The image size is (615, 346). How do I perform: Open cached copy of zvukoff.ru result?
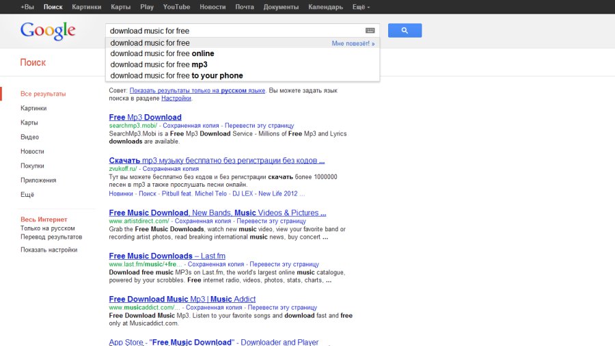coord(171,169)
